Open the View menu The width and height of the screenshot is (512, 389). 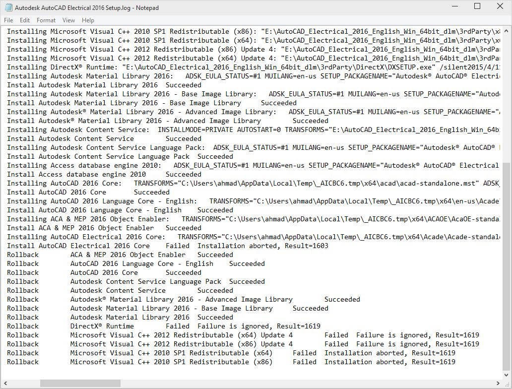pos(68,20)
